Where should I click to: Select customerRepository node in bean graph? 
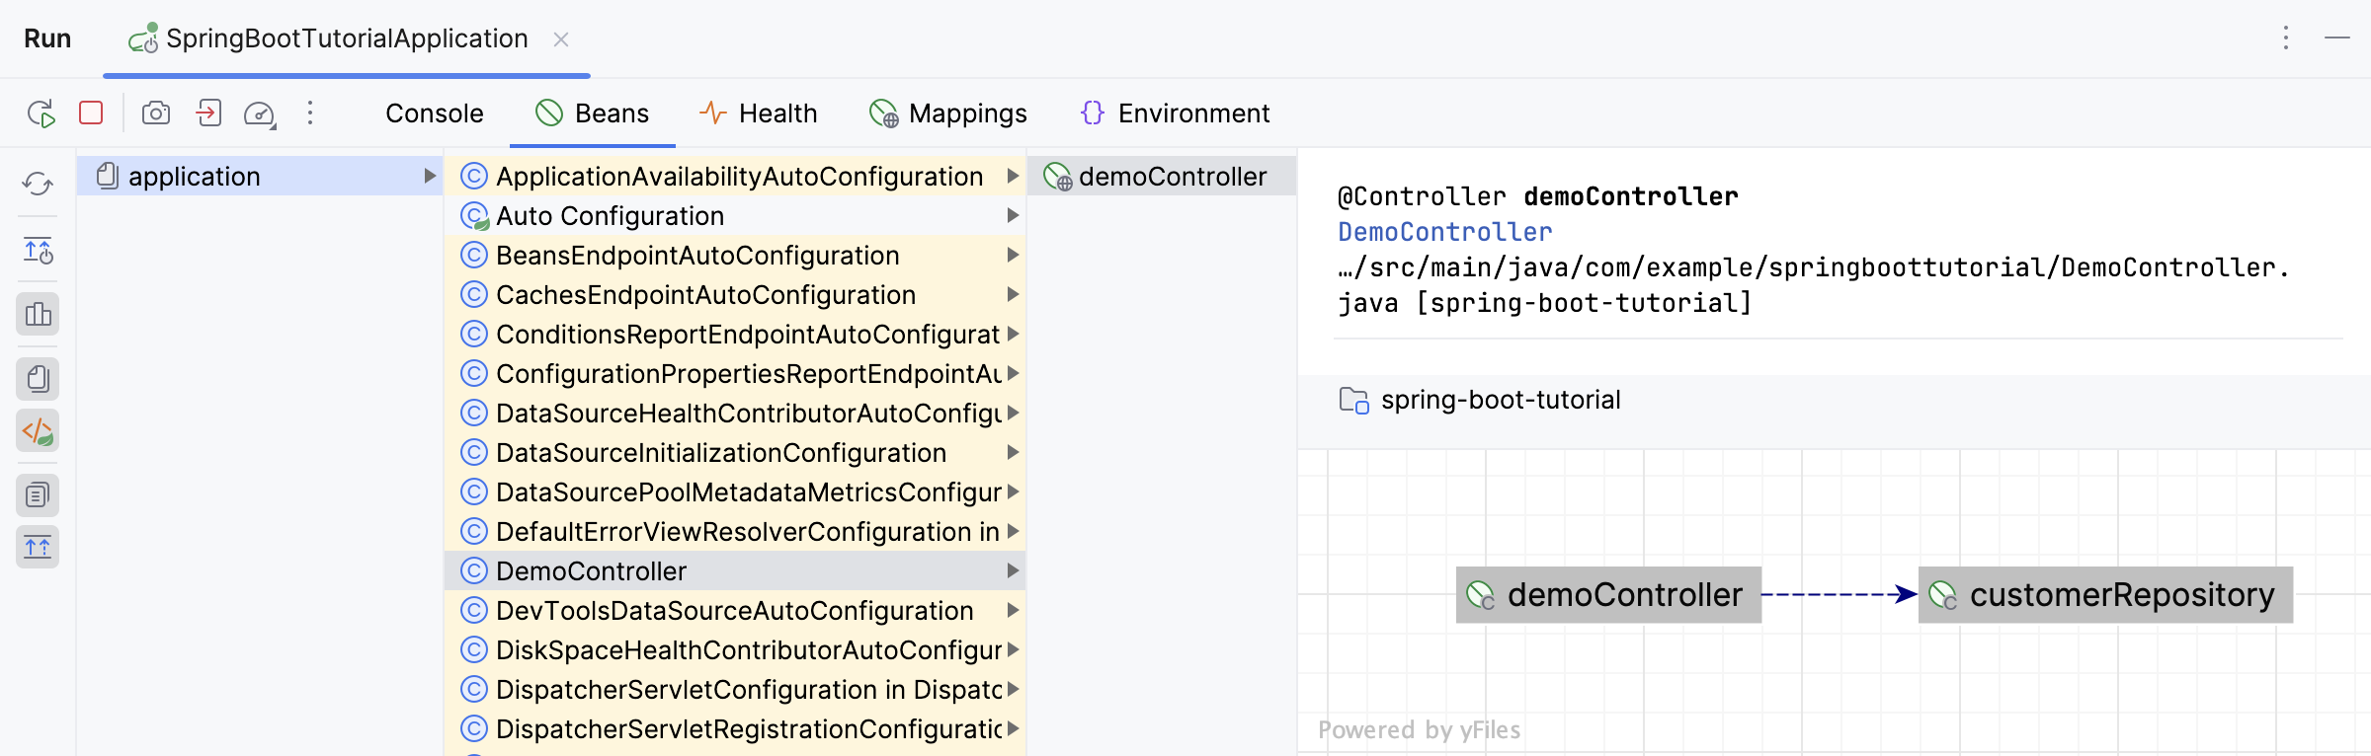pyautogui.click(x=2104, y=595)
